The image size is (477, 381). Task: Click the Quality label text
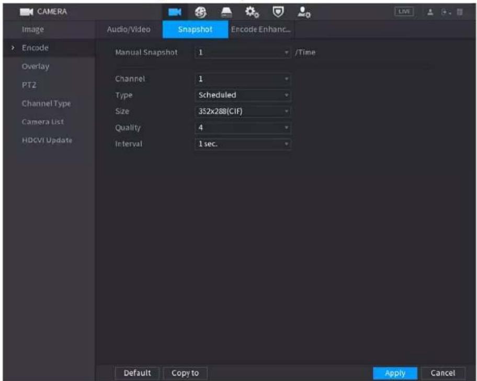tap(128, 128)
